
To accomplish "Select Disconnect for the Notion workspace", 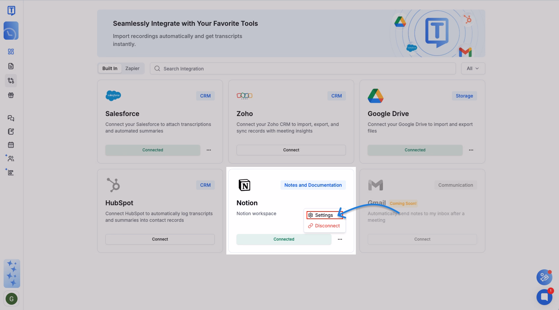I will point(324,226).
